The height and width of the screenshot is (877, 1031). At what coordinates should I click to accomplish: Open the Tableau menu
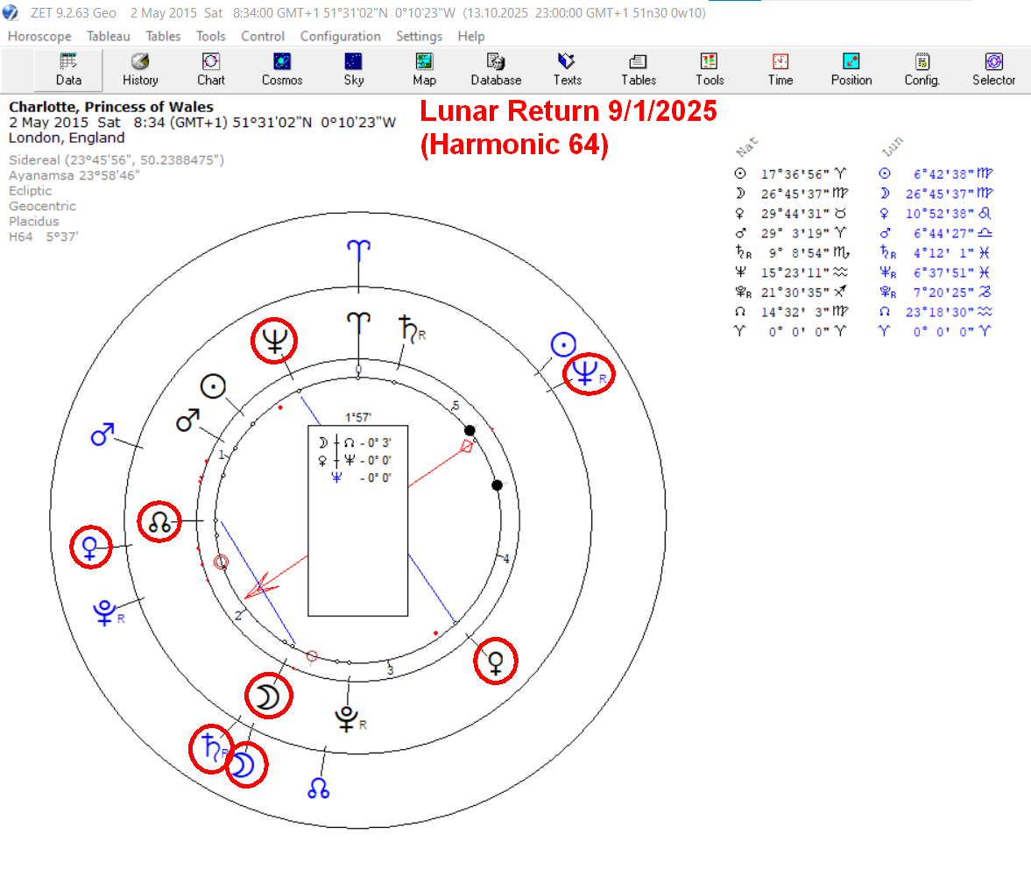click(x=108, y=36)
